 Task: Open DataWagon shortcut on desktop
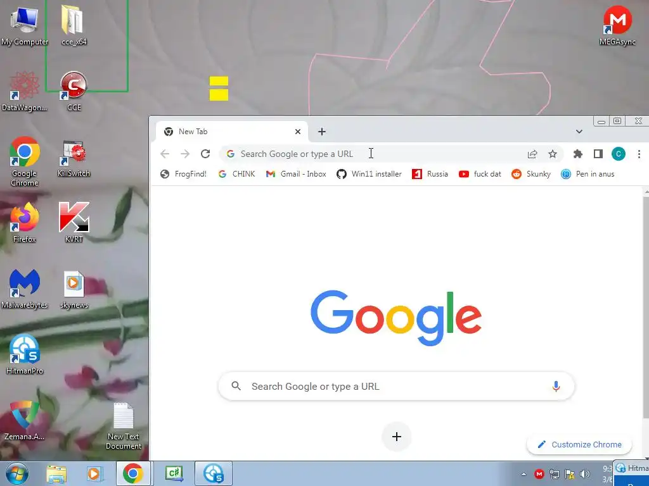[x=24, y=91]
